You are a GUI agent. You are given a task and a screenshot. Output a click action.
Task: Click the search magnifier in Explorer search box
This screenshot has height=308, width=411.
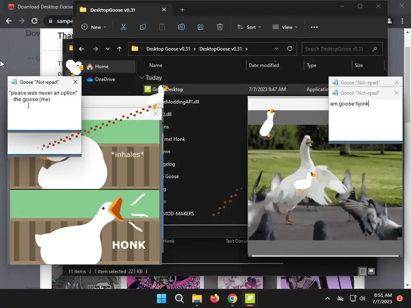374,49
